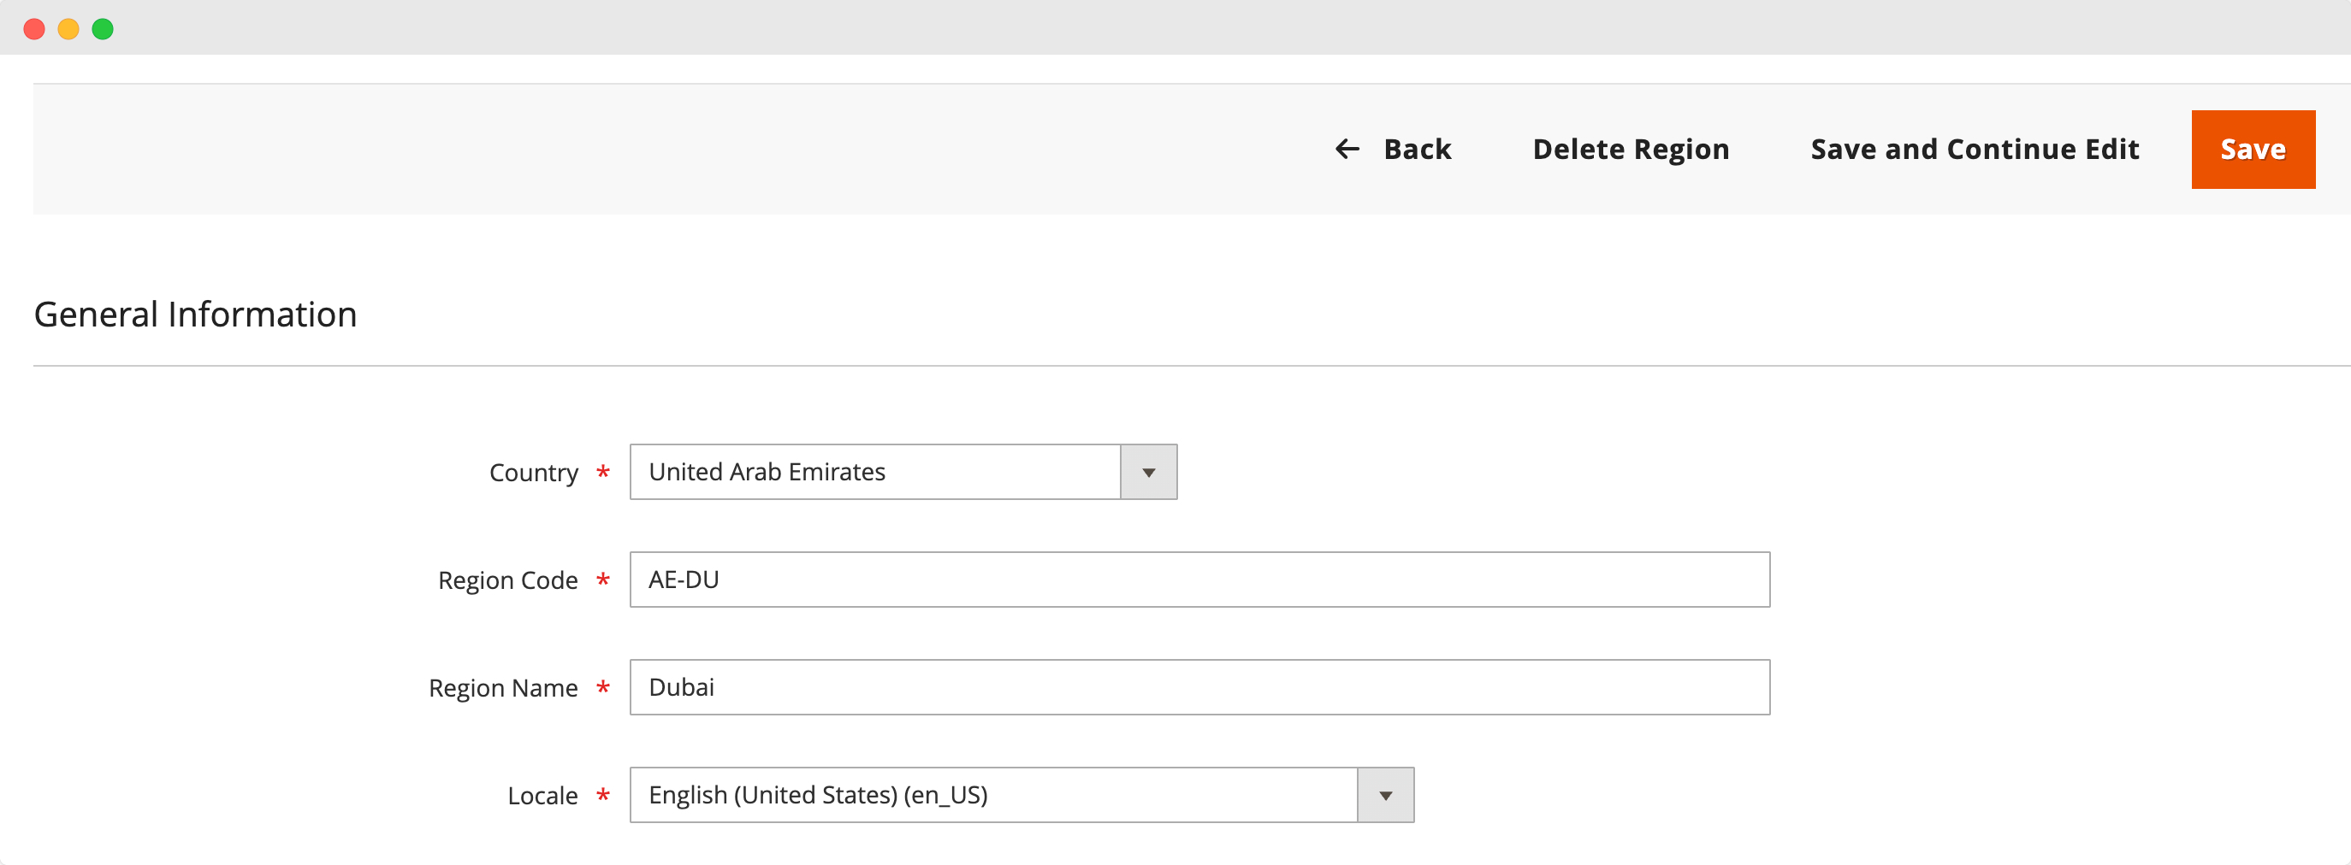The height and width of the screenshot is (865, 2351).
Task: Close the window with the red button
Action: 35,29
